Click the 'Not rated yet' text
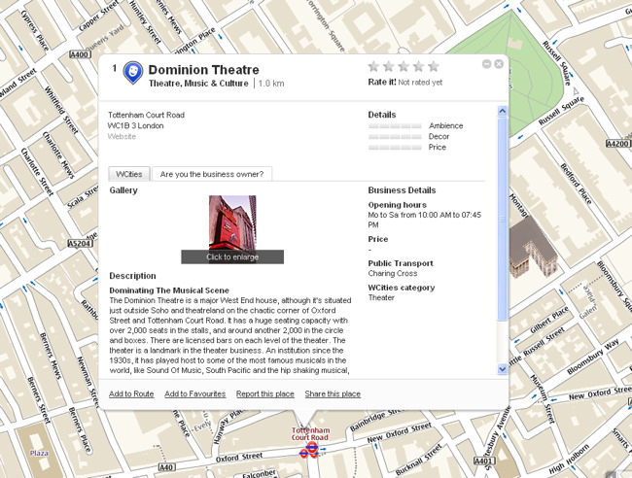The width and height of the screenshot is (632, 478). [420, 83]
